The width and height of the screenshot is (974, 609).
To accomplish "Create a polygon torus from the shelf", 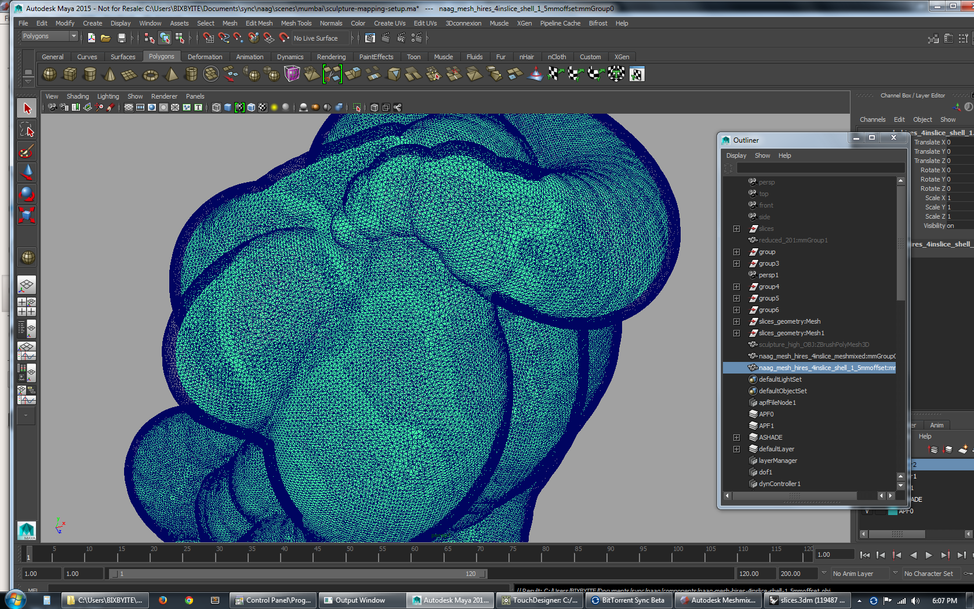I will tap(151, 74).
